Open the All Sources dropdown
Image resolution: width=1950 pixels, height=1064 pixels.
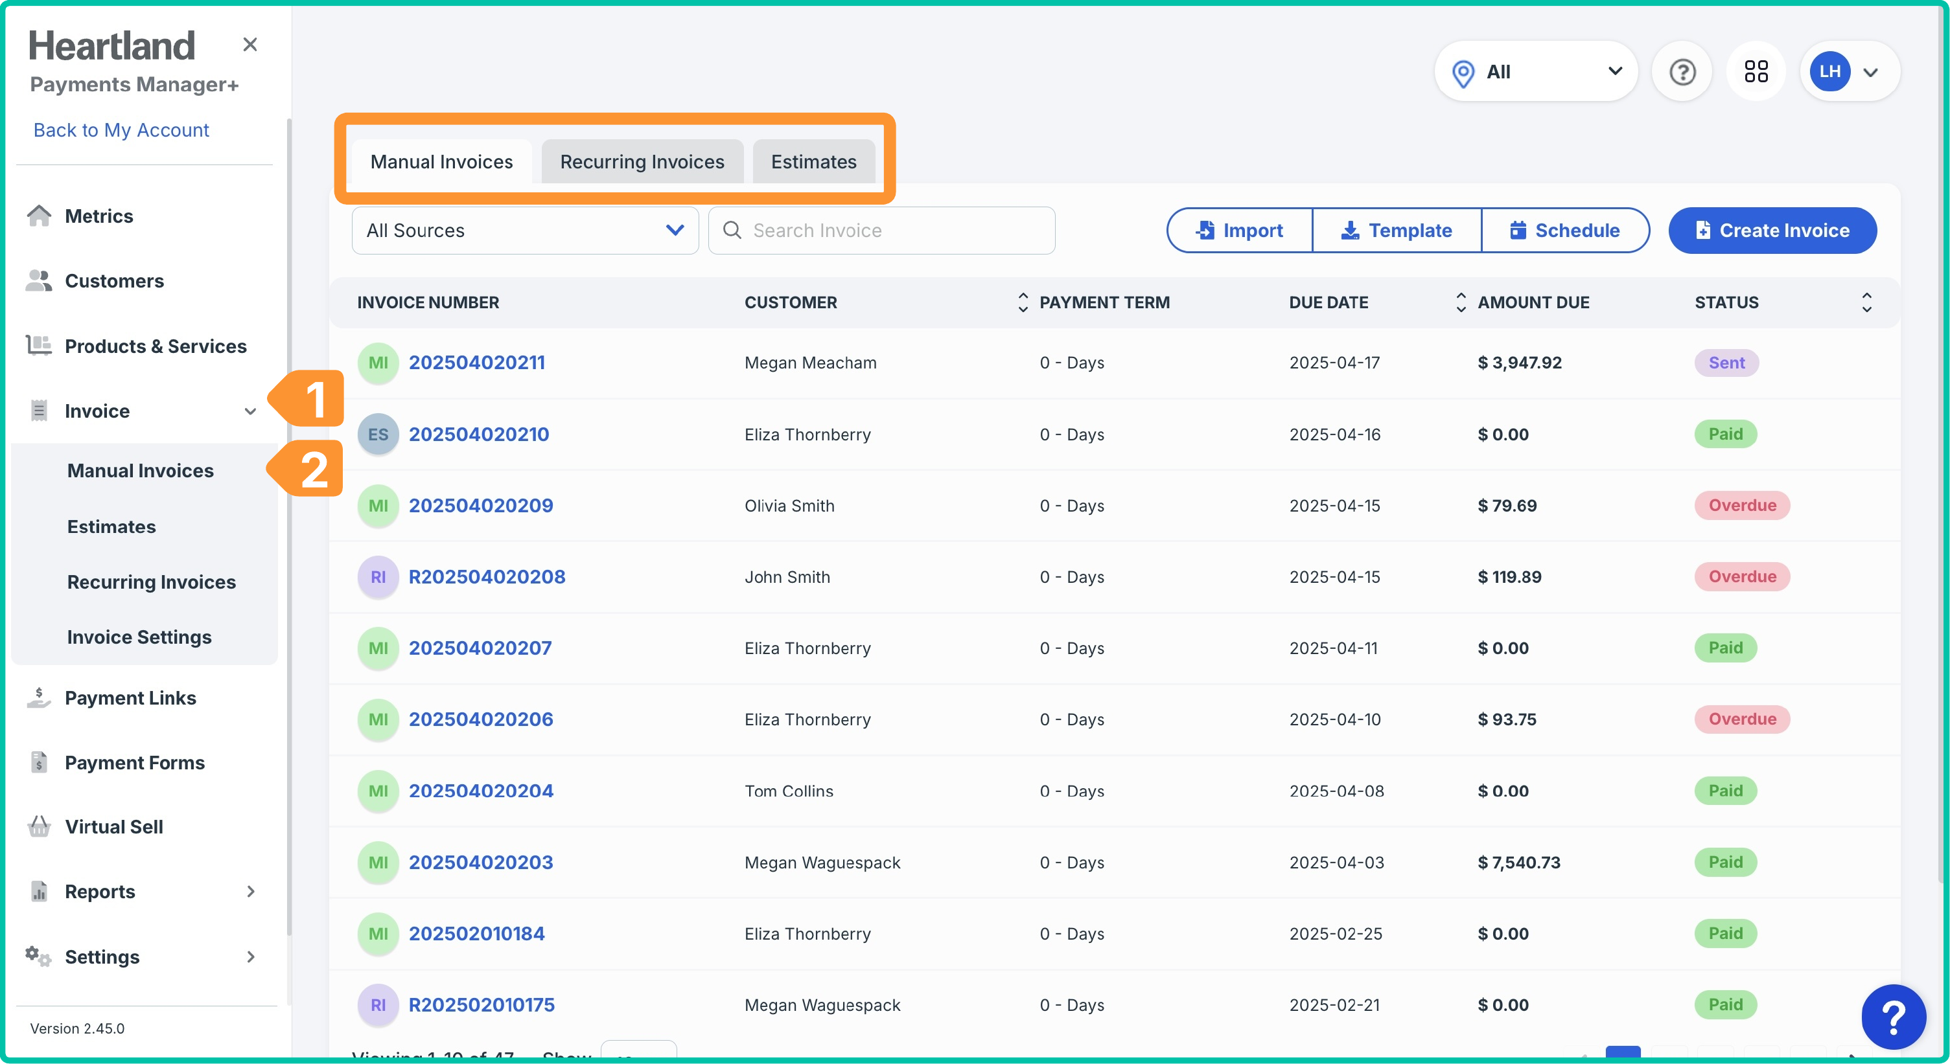[524, 231]
